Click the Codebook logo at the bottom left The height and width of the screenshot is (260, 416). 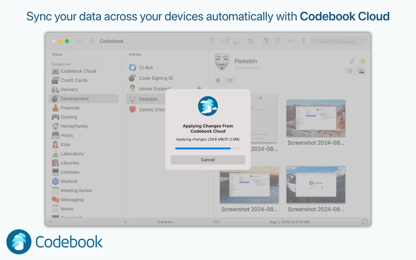54,242
